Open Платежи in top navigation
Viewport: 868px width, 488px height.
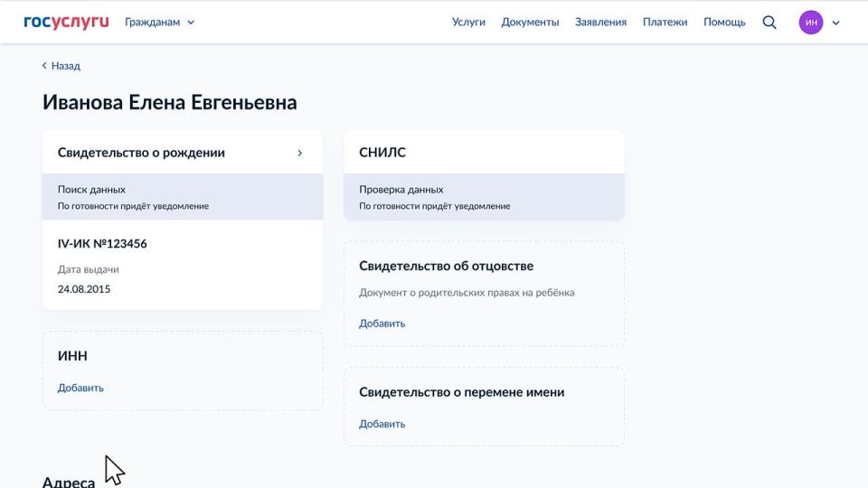665,23
